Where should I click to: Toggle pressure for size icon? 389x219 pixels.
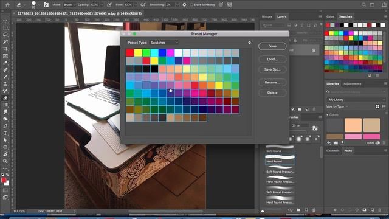click(221, 5)
